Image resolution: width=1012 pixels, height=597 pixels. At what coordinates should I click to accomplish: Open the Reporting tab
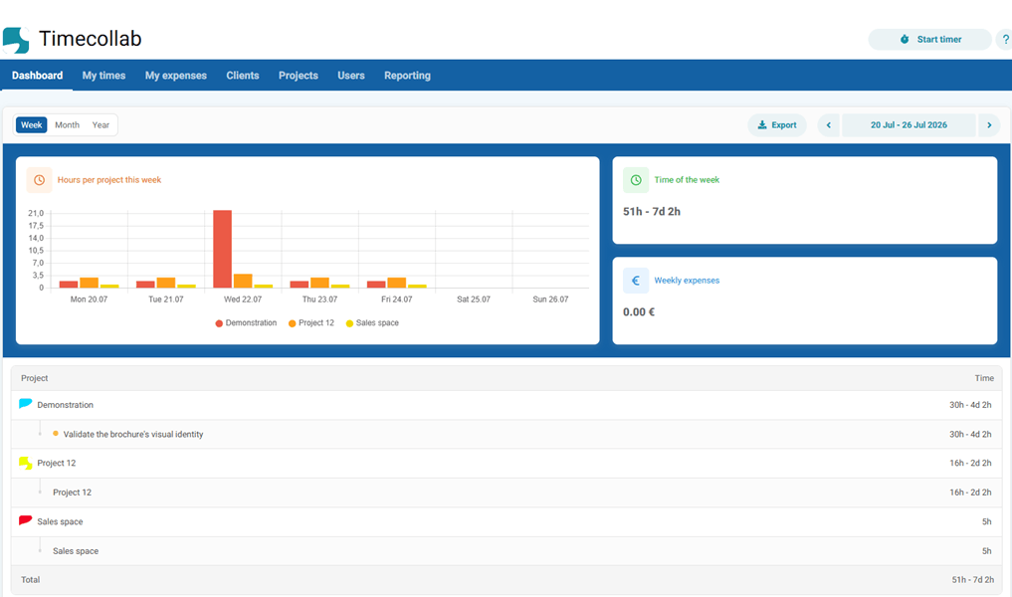tap(407, 76)
